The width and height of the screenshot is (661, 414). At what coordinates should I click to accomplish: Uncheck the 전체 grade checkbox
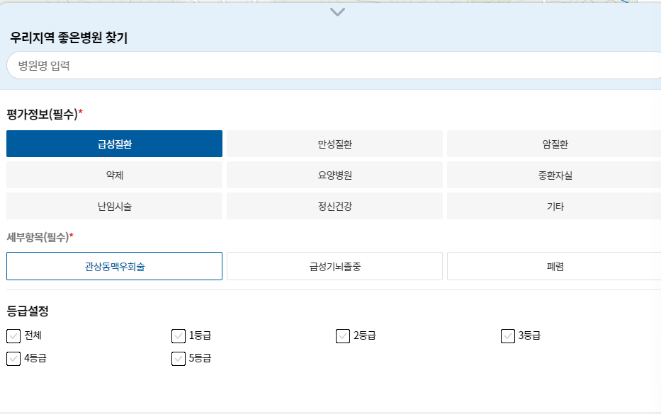coord(12,336)
